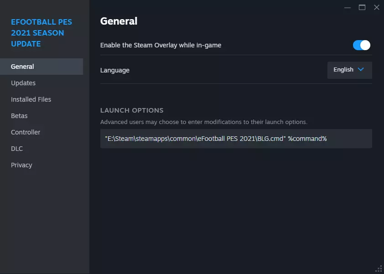Click the Language setting label
This screenshot has width=384, height=274.
[115, 70]
